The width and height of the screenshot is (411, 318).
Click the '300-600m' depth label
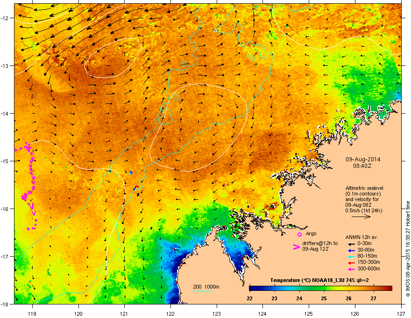click(x=368, y=269)
